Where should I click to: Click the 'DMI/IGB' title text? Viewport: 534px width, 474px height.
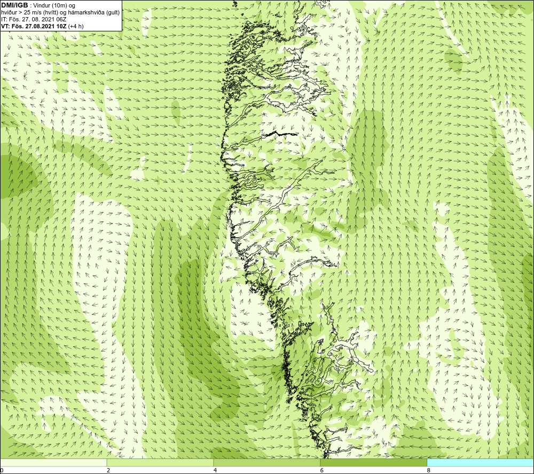(14, 5)
